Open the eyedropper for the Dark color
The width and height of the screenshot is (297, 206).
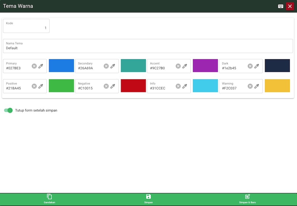(x=257, y=66)
